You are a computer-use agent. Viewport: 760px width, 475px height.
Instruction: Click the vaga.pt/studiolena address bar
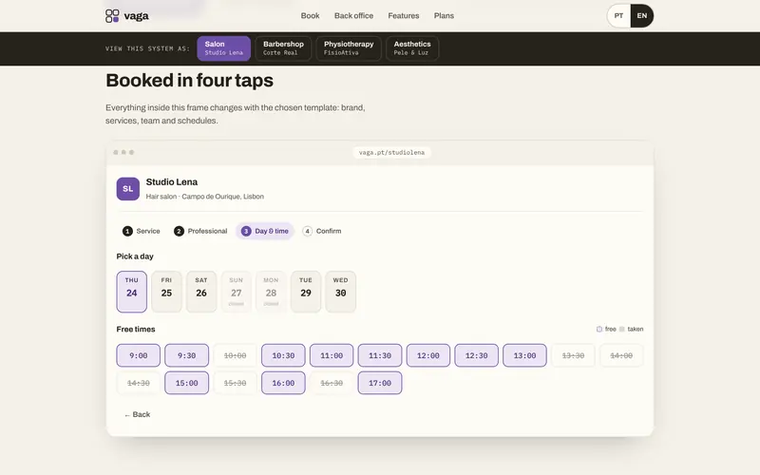(391, 152)
